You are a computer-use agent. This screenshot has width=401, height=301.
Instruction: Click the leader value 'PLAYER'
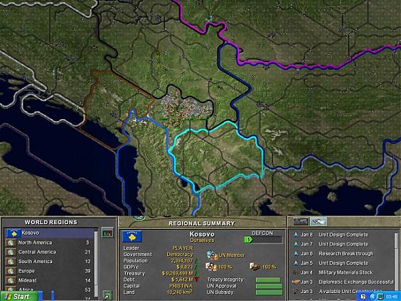point(182,248)
